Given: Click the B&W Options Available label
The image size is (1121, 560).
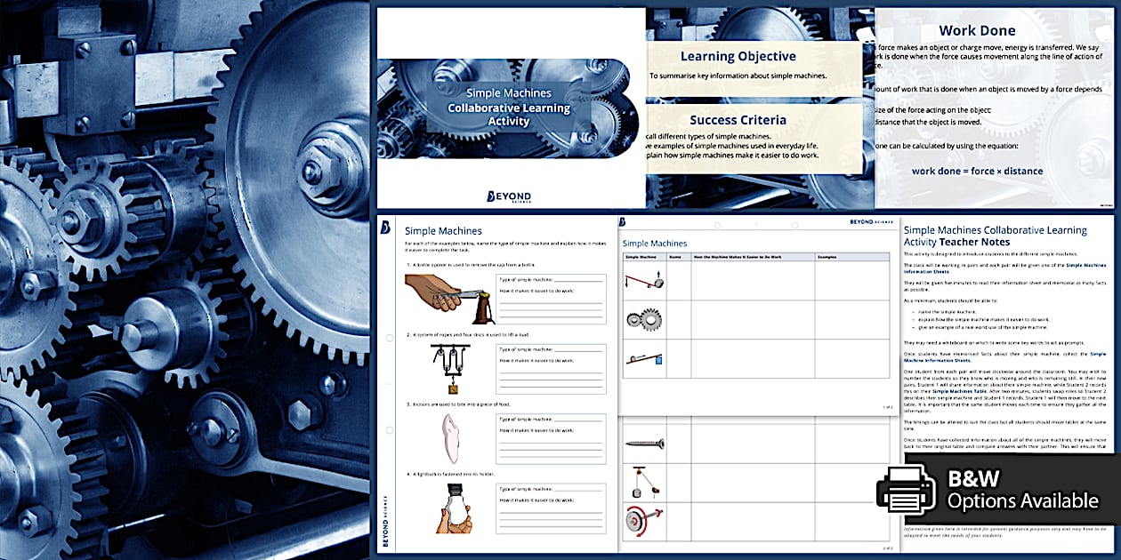Looking at the screenshot, I should 1022,490.
